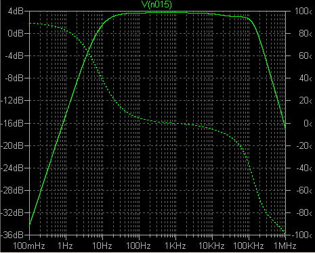
Task: Click the 1MHz frequency axis label
Action: [x=285, y=246]
